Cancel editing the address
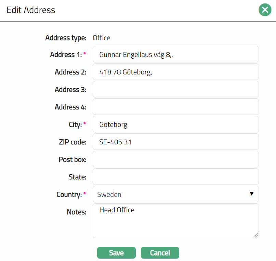 coord(160,253)
